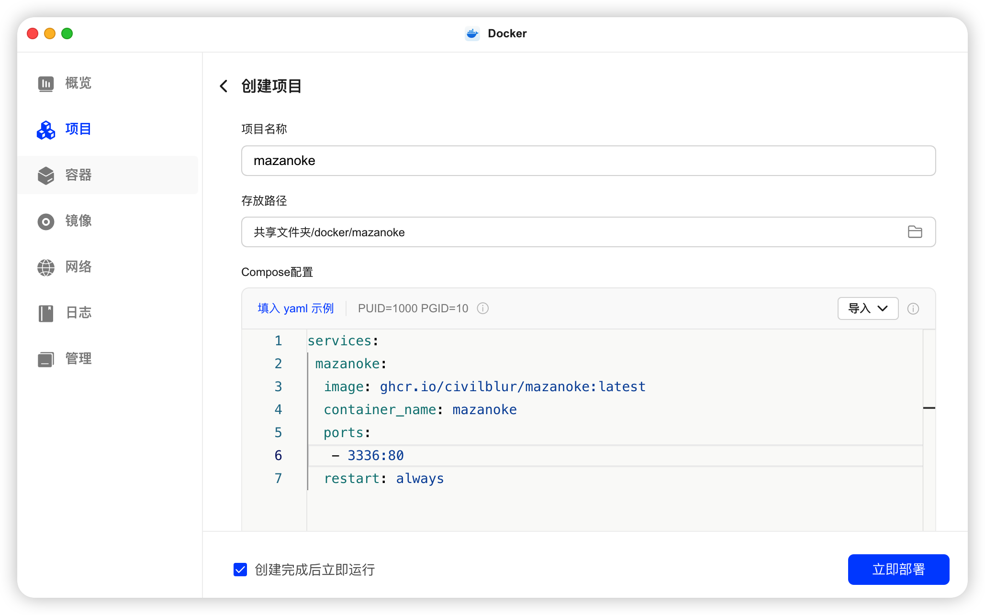Image resolution: width=985 pixels, height=615 pixels.
Task: Select 镜像 menu label in sidebar
Action: (x=78, y=221)
